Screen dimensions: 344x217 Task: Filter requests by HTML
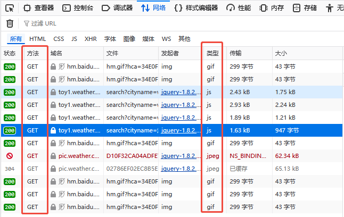click(37, 39)
